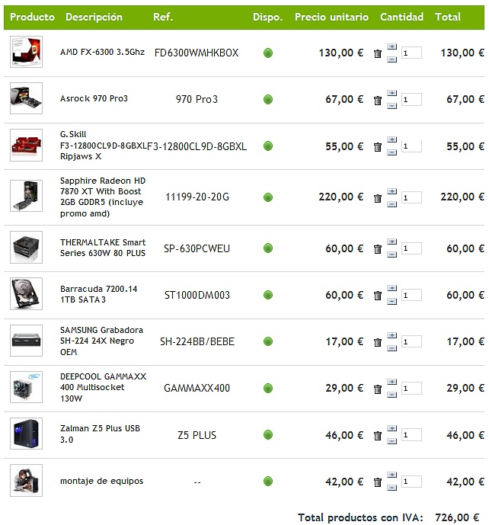Increase the Zalman Z5 Plus quantity
The image size is (489, 525).
(392, 431)
